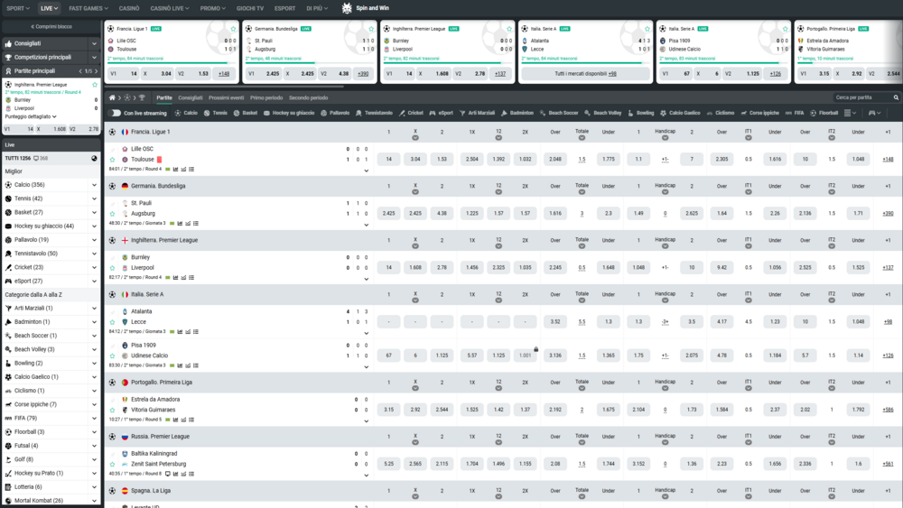Select Floorball sport filter
This screenshot has width=903, height=508.
click(x=824, y=113)
